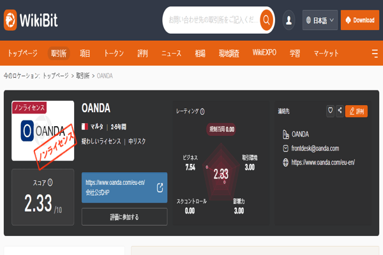This screenshot has height=255, width=383.
Task: Click the radar chart center 2.33
Action: (x=221, y=174)
